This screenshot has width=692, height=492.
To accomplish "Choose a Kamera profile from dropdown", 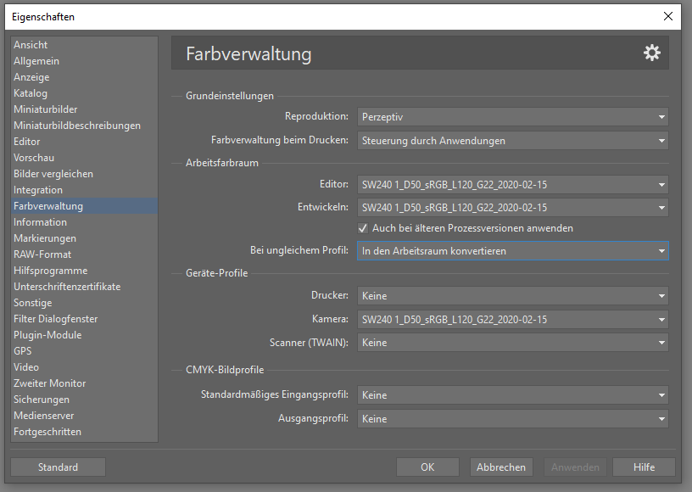I will [x=512, y=320].
